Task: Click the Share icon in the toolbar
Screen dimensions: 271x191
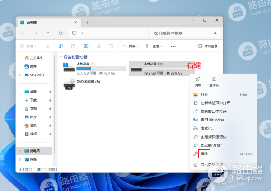Action: (x=98, y=46)
